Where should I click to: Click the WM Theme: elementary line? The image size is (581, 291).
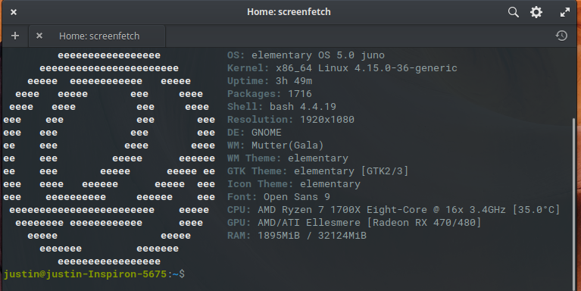coord(288,158)
